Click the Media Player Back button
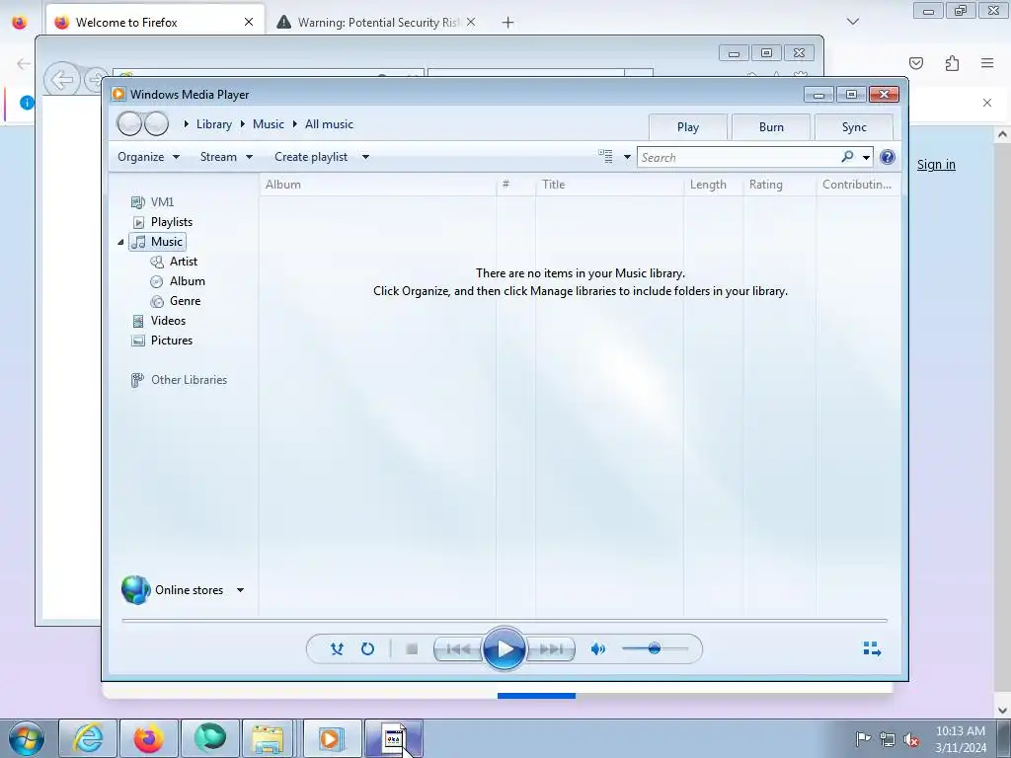Viewport: 1011px width, 758px height. [x=129, y=123]
